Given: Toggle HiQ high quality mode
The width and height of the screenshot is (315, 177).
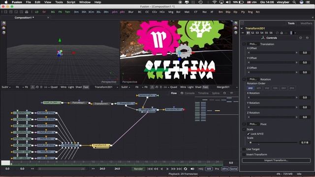Looking at the screenshot, I should [201, 169].
